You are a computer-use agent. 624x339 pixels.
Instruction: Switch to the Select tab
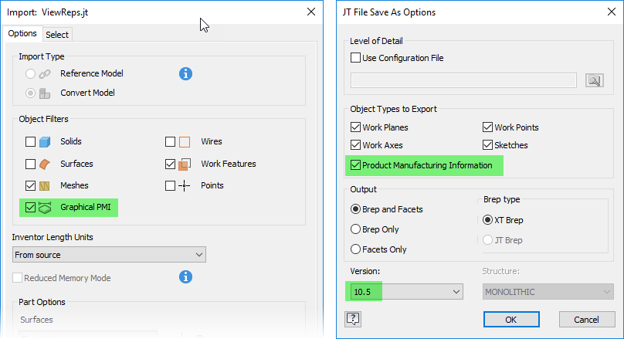coord(57,34)
